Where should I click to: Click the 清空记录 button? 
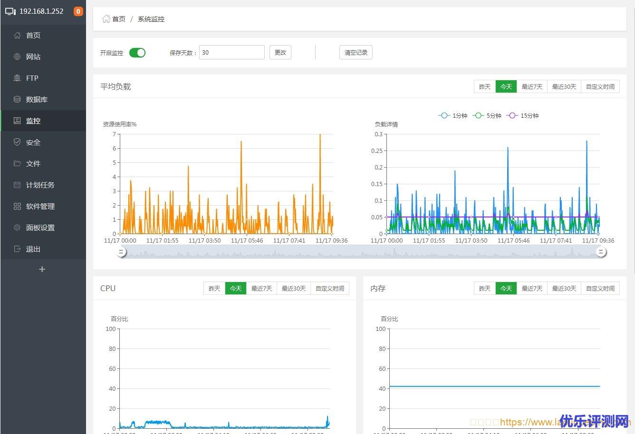pos(356,52)
